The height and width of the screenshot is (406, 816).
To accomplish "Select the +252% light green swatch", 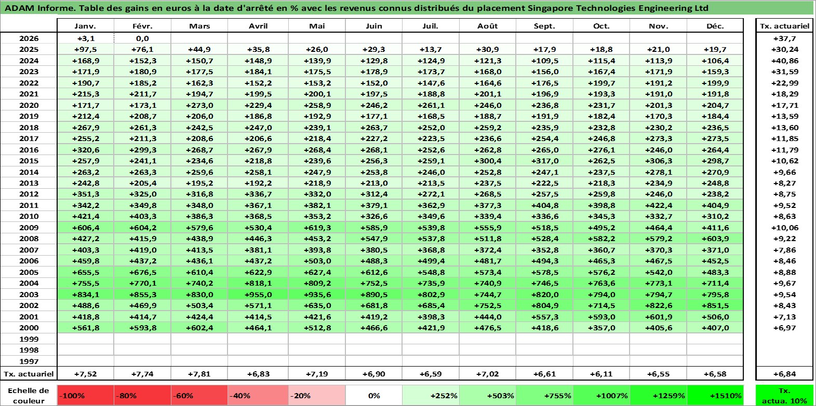I will 431,396.
